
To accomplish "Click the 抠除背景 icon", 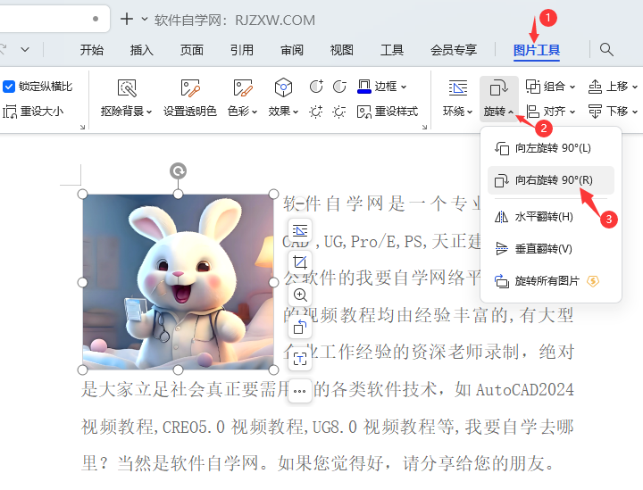I will 127,87.
